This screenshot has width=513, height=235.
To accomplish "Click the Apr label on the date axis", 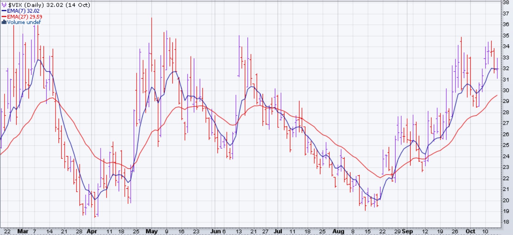I will pos(91,231).
